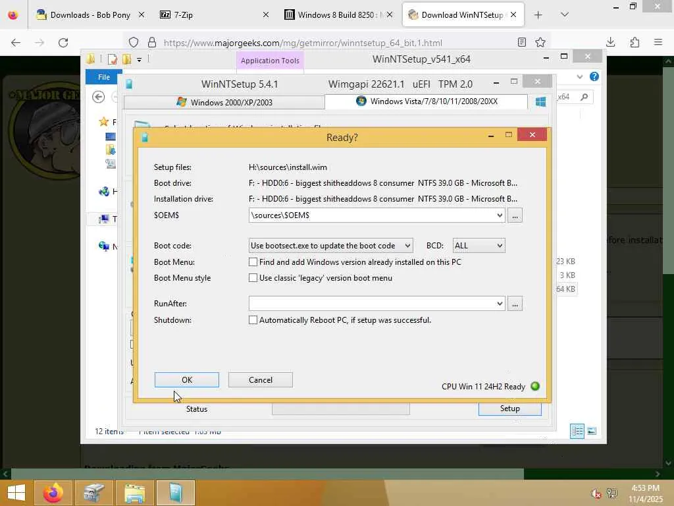
Task: Click OK in the Ready? dialog
Action: 186,380
